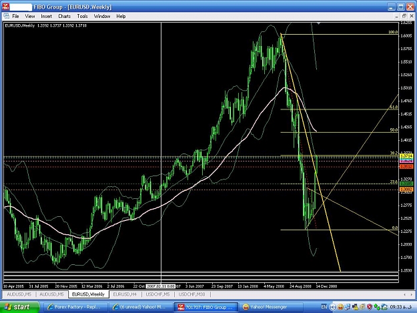
Task: Minimize the inner EURUSD chart window
Action: 397,16
